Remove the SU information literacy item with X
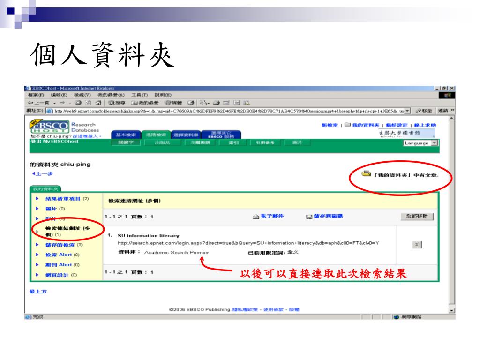480x360 pixels. click(417, 245)
